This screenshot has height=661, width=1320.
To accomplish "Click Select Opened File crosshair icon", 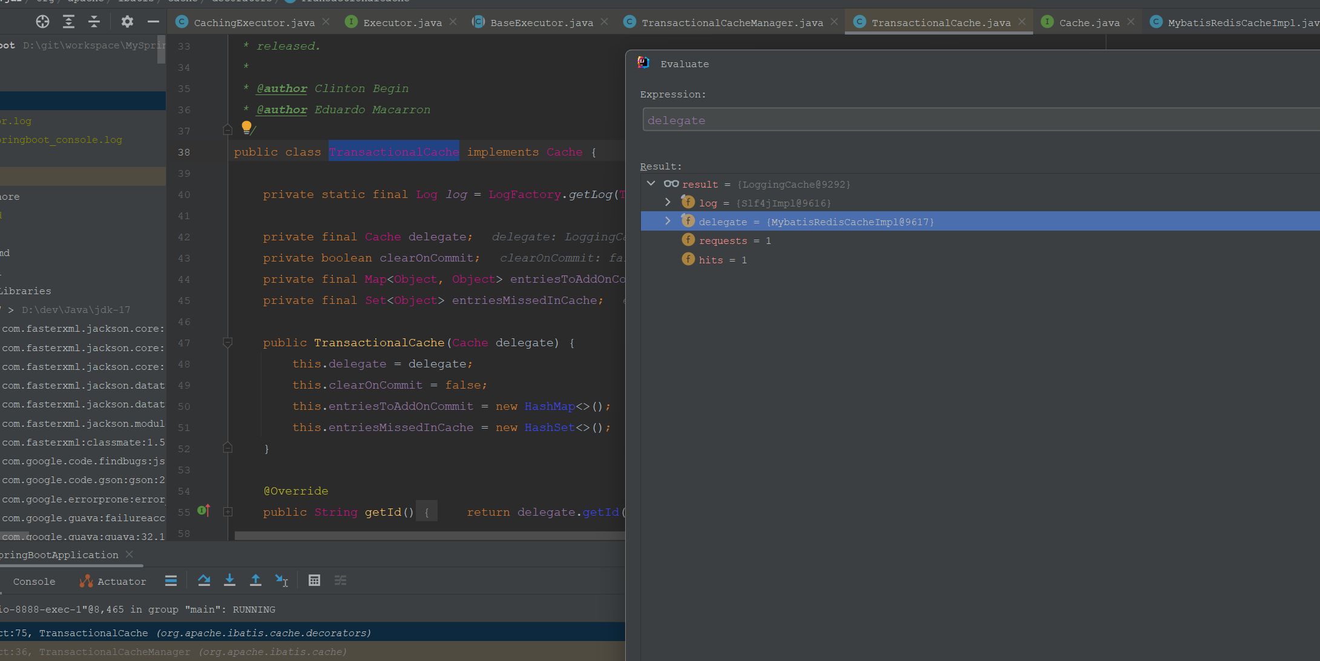I will [42, 22].
